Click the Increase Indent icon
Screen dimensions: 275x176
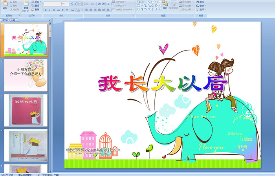pyautogui.click(x=103, y=4)
